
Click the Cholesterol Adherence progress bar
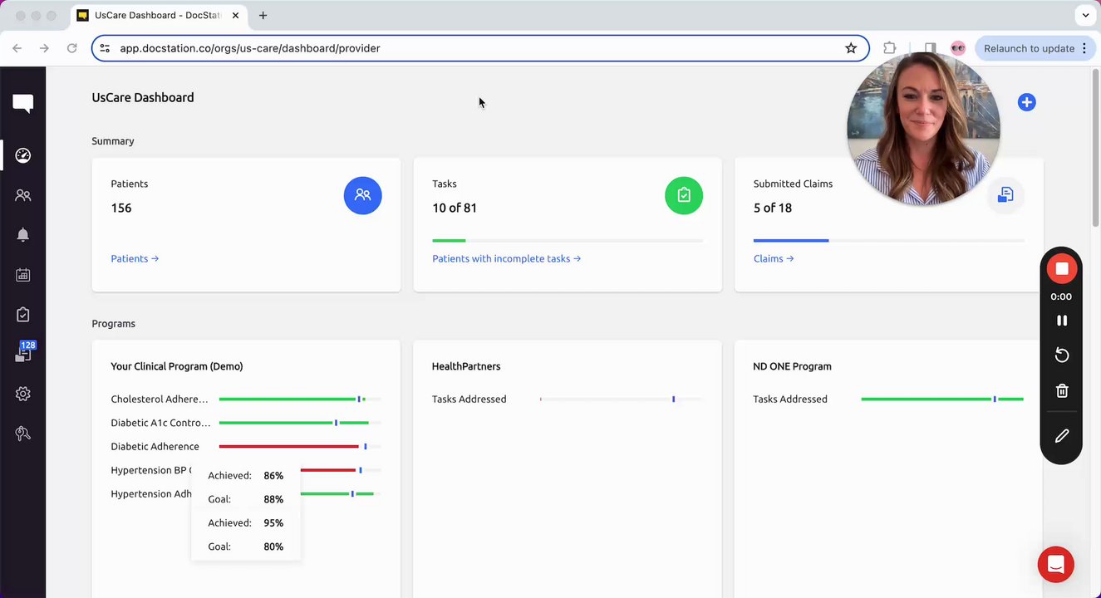click(x=300, y=399)
